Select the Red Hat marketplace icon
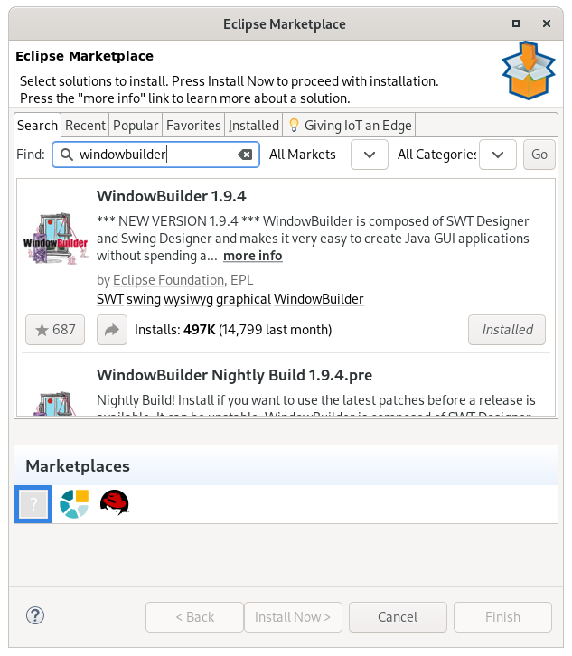This screenshot has height=656, width=572. (x=114, y=502)
